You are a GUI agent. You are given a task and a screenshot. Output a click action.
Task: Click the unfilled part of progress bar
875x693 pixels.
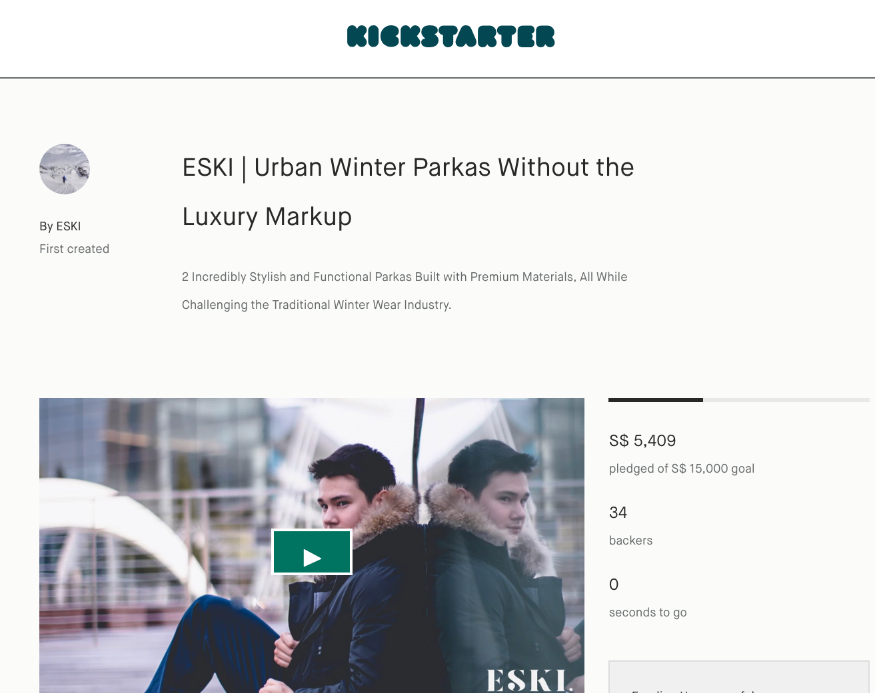point(786,400)
